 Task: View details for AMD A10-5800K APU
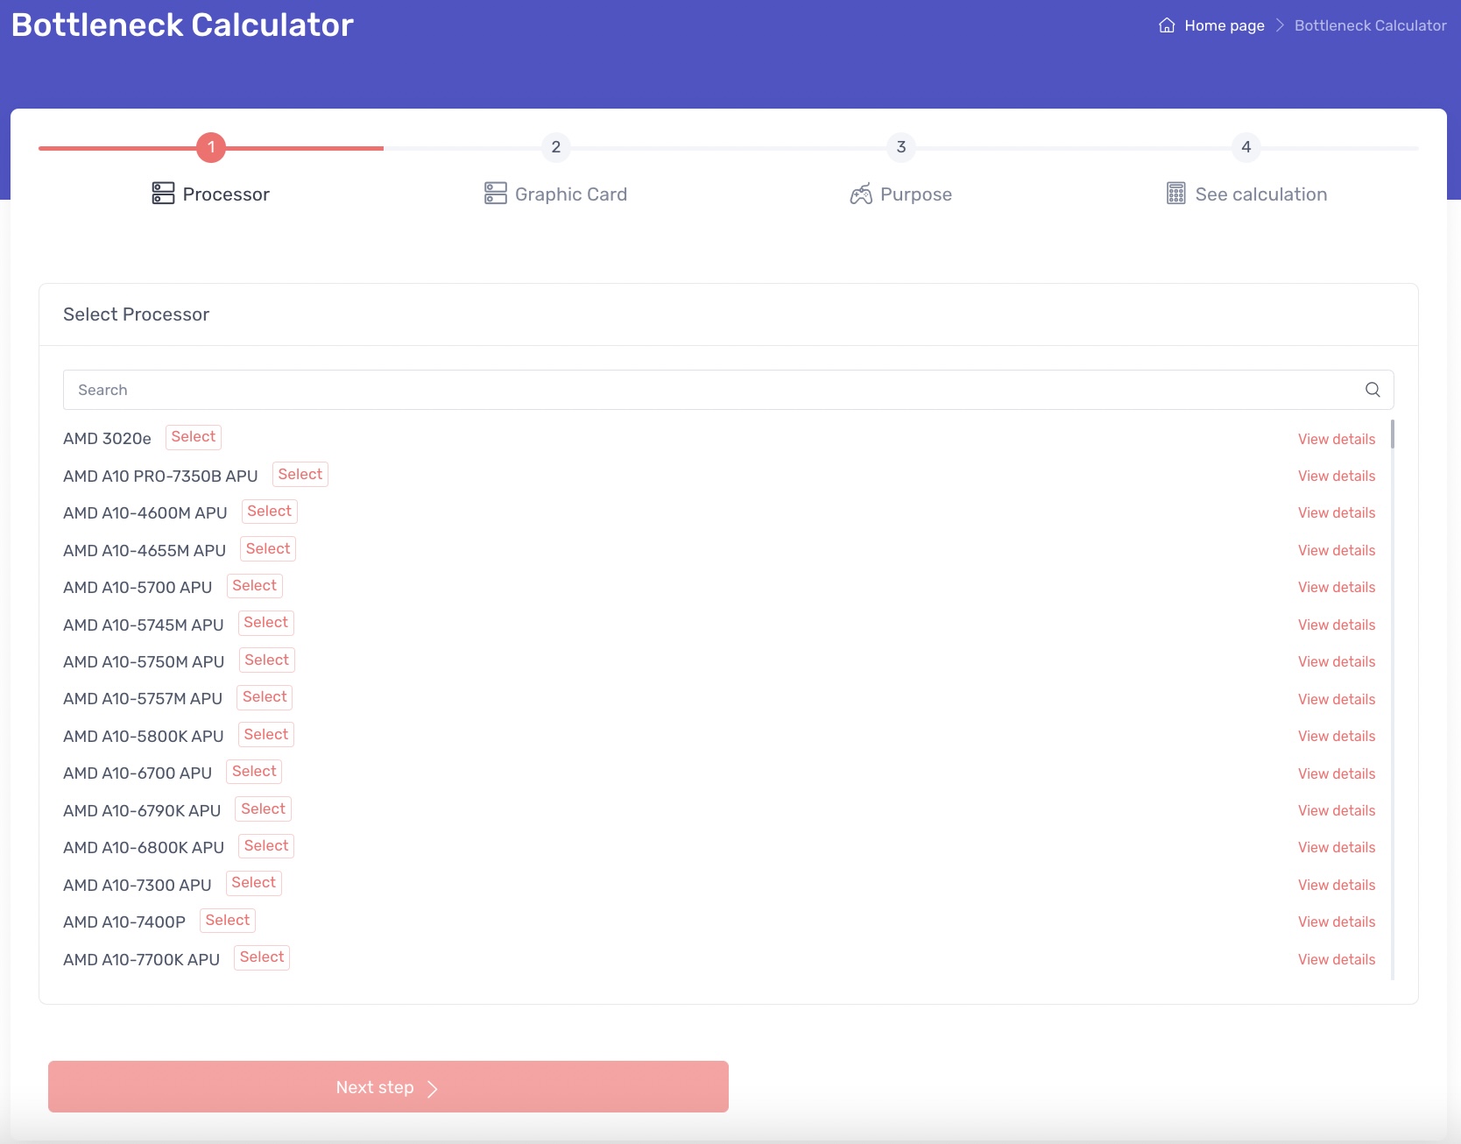tap(1337, 736)
